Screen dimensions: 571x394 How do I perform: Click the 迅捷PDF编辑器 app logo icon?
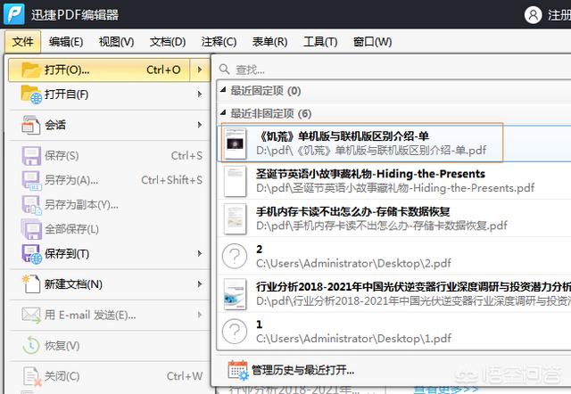tap(14, 14)
